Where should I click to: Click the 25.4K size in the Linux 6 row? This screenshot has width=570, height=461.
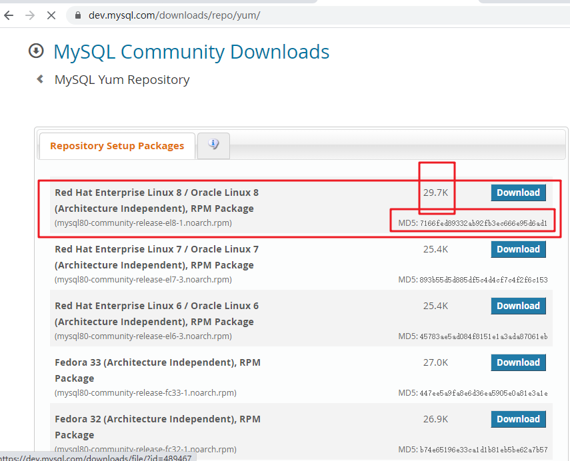coord(435,306)
